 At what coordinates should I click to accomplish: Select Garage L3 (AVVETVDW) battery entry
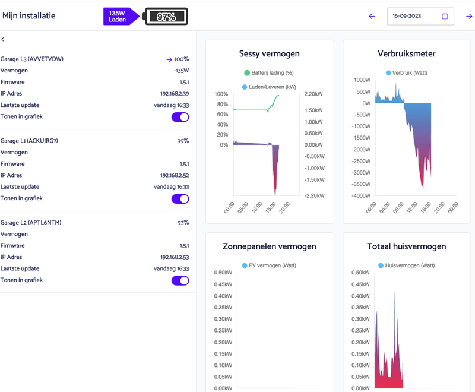tap(32, 59)
